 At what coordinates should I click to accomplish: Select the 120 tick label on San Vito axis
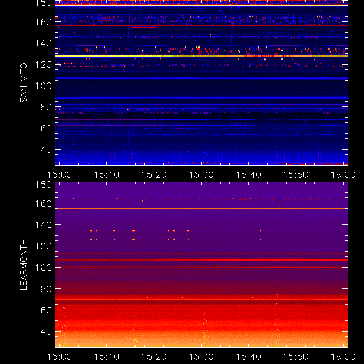43,65
